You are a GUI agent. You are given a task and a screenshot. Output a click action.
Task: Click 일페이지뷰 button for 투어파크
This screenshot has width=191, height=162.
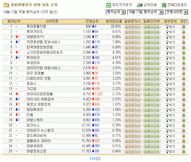[152, 58]
